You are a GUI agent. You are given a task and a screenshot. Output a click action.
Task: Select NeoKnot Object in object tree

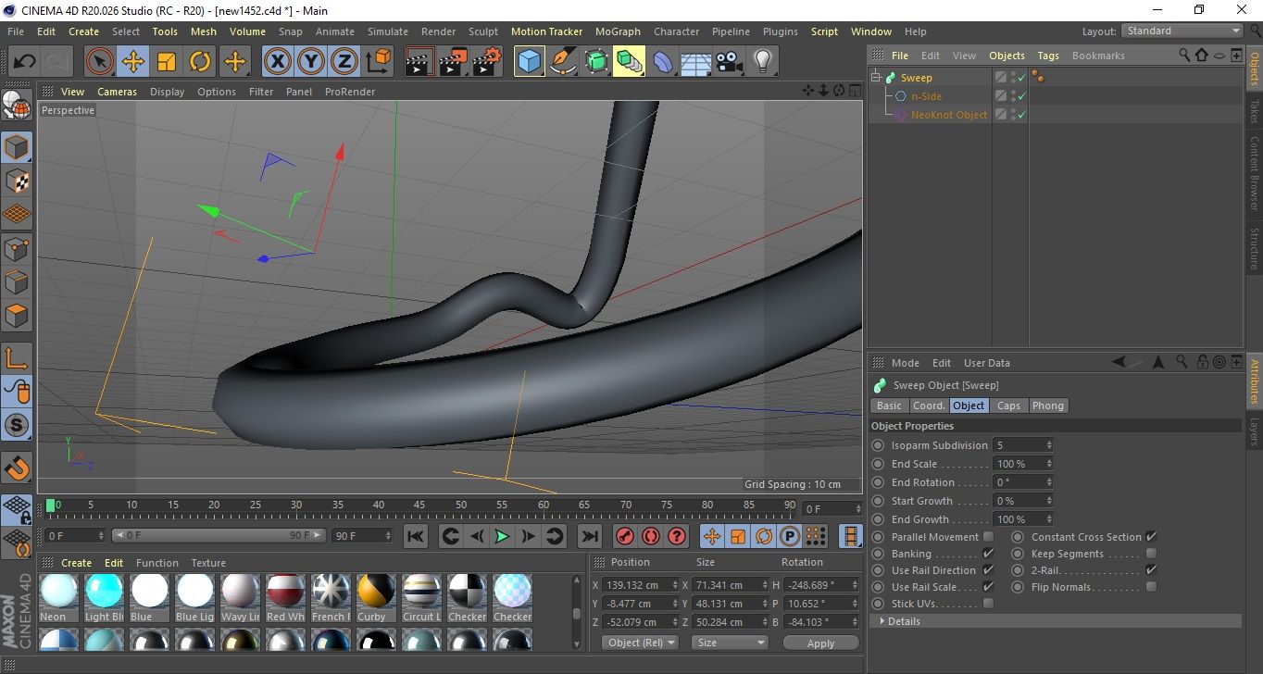948,115
